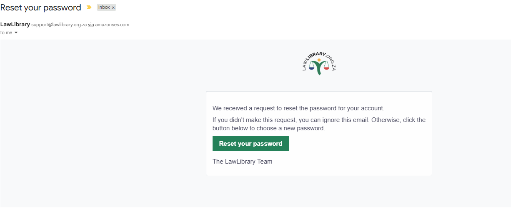Click the Inbox label tag
Screen dimensions: 511x209
coord(104,7)
